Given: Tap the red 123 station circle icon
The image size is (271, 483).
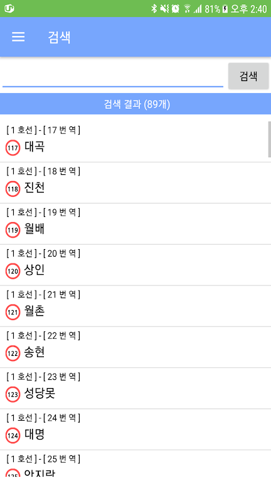Looking at the screenshot, I should 13,395.
